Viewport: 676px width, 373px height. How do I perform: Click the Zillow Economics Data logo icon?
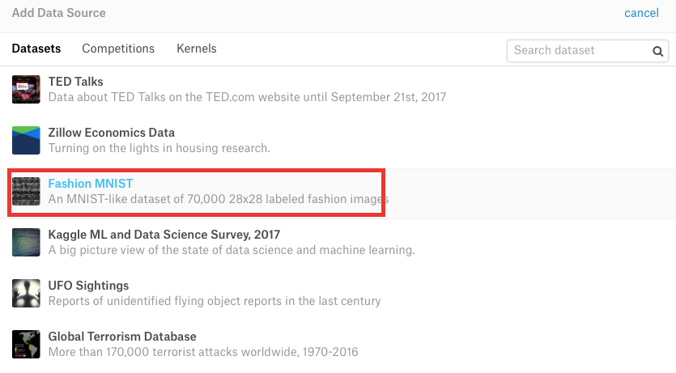[x=26, y=141]
